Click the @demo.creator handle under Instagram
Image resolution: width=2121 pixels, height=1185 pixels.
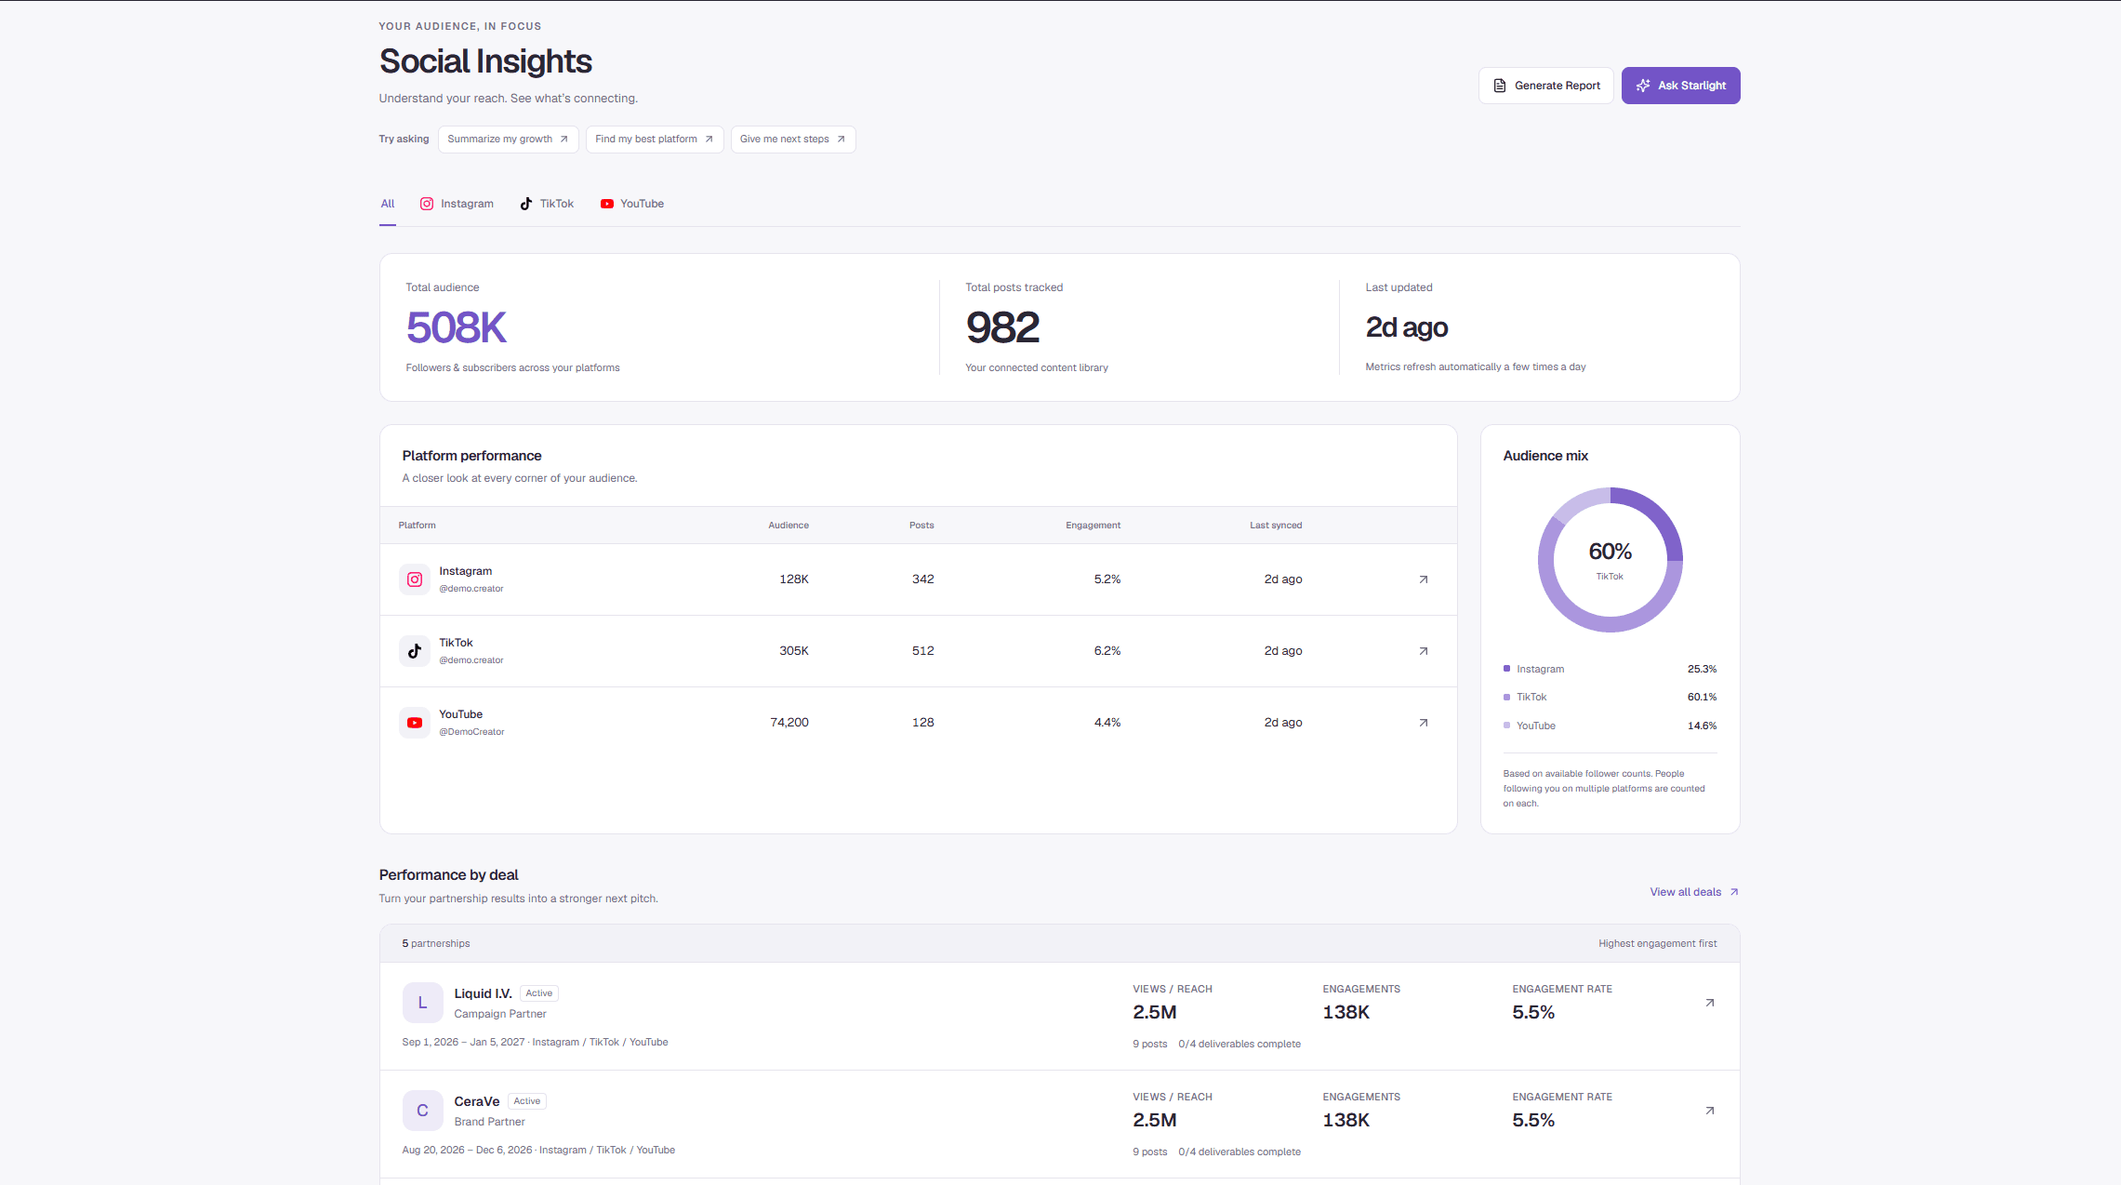point(471,589)
